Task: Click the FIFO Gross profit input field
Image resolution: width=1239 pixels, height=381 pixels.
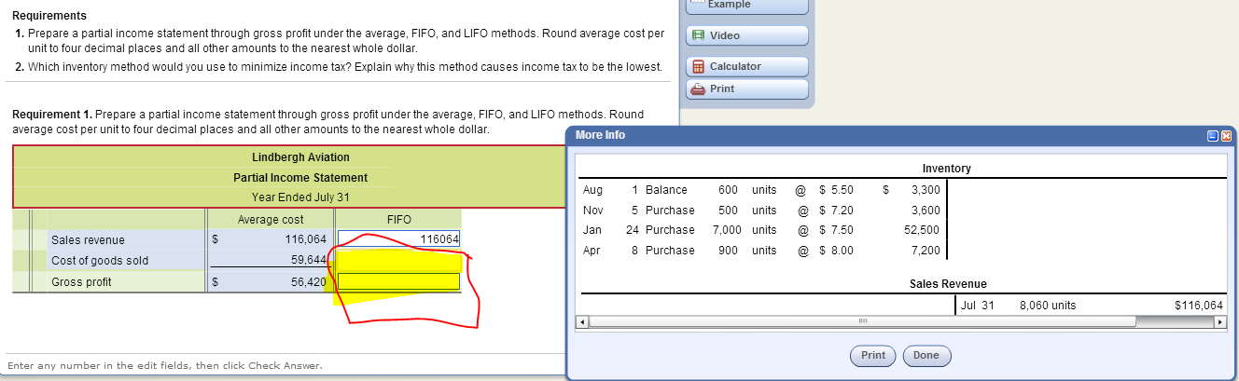Action: [x=398, y=281]
